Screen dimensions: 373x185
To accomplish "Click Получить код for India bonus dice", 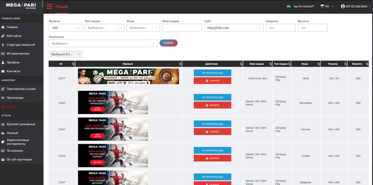I will click(x=212, y=73).
